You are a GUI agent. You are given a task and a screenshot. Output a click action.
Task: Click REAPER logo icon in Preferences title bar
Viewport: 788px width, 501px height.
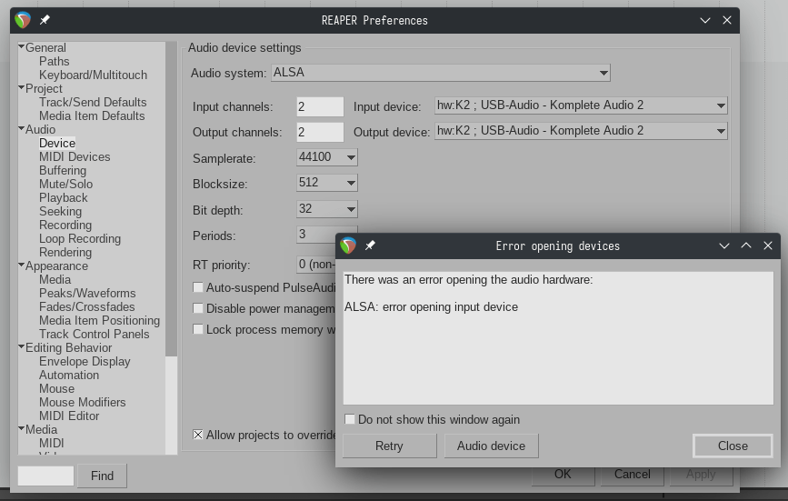(x=24, y=20)
